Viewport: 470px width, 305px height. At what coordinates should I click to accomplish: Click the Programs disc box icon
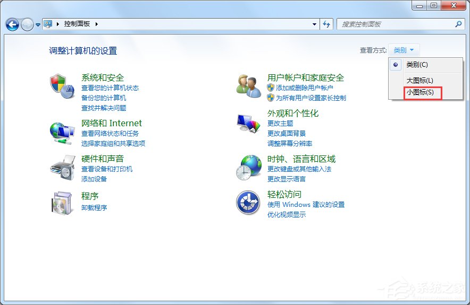(x=62, y=203)
